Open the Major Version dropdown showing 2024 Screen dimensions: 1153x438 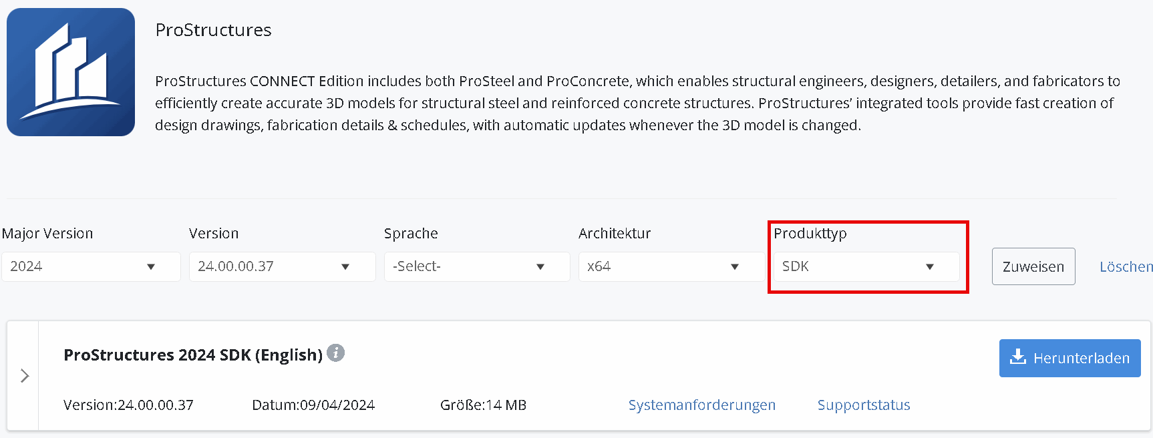pos(91,266)
